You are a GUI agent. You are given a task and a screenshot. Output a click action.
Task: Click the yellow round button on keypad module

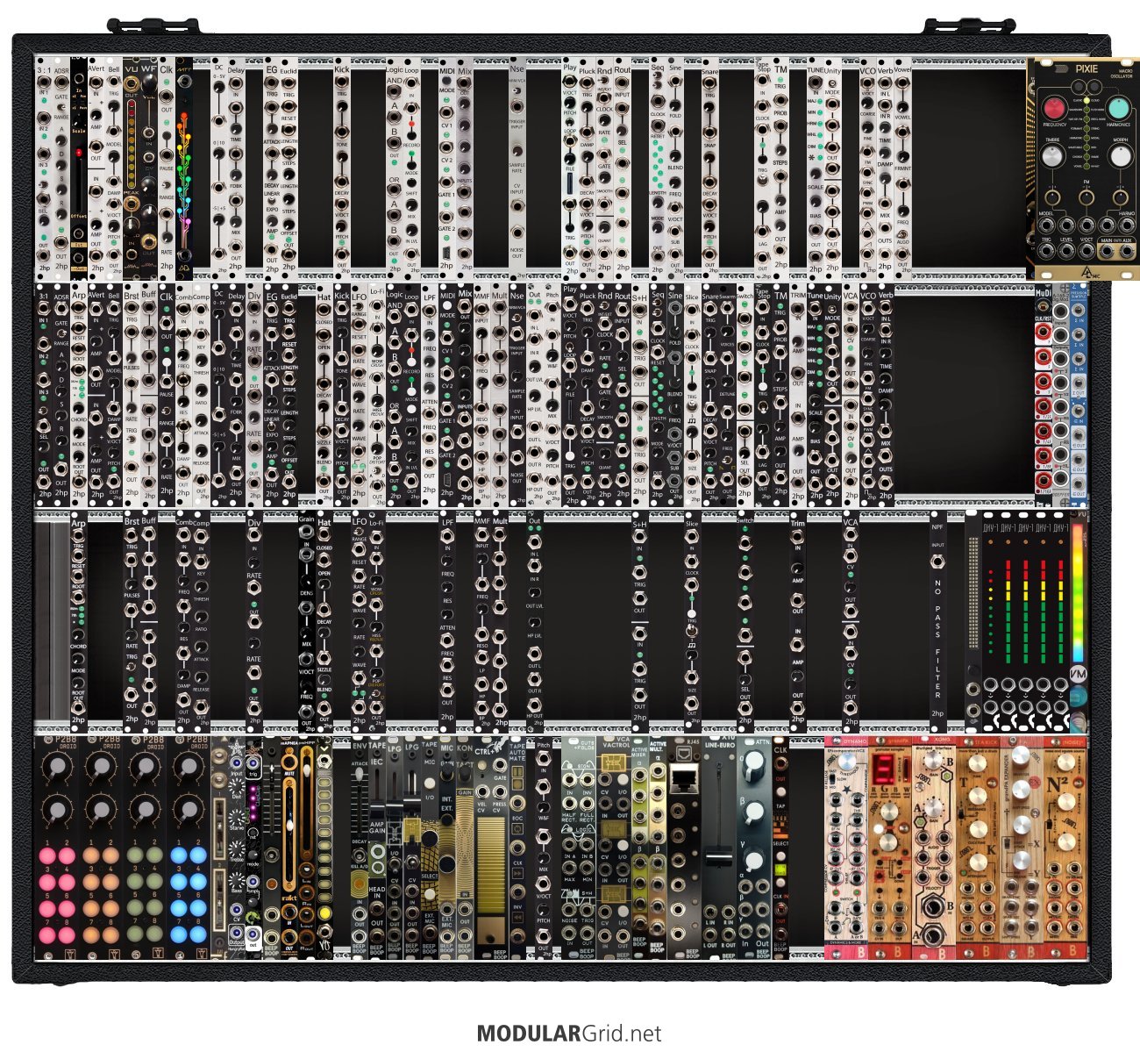pos(324,913)
